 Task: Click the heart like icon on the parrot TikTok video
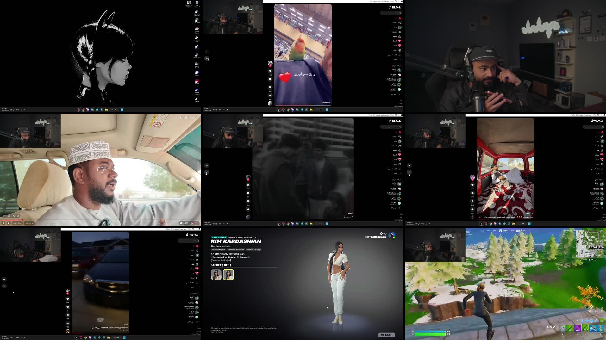(x=270, y=71)
